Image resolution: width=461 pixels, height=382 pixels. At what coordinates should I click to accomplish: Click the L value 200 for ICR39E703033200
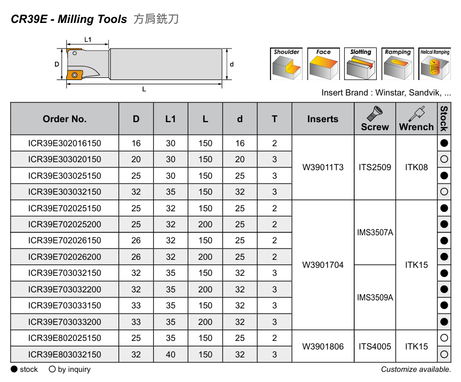tap(205, 322)
